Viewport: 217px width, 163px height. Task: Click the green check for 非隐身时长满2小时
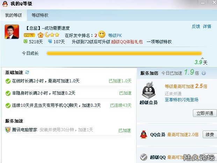[8, 93]
